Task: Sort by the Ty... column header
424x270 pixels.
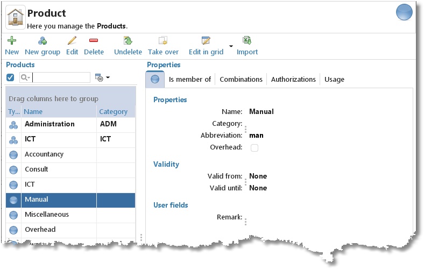Action: pyautogui.click(x=13, y=112)
